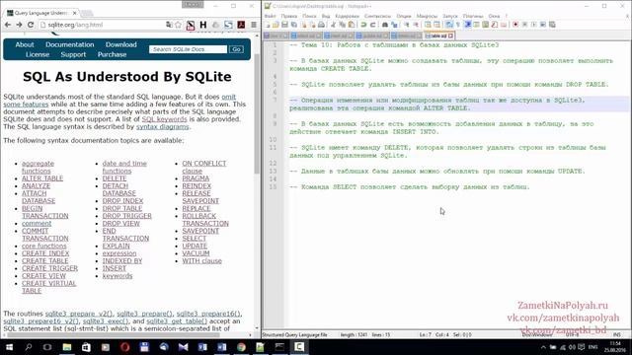Image resolution: width=632 pixels, height=355 pixels.
Task: Close the table.sql tab in Notepad++
Action: 451,35
